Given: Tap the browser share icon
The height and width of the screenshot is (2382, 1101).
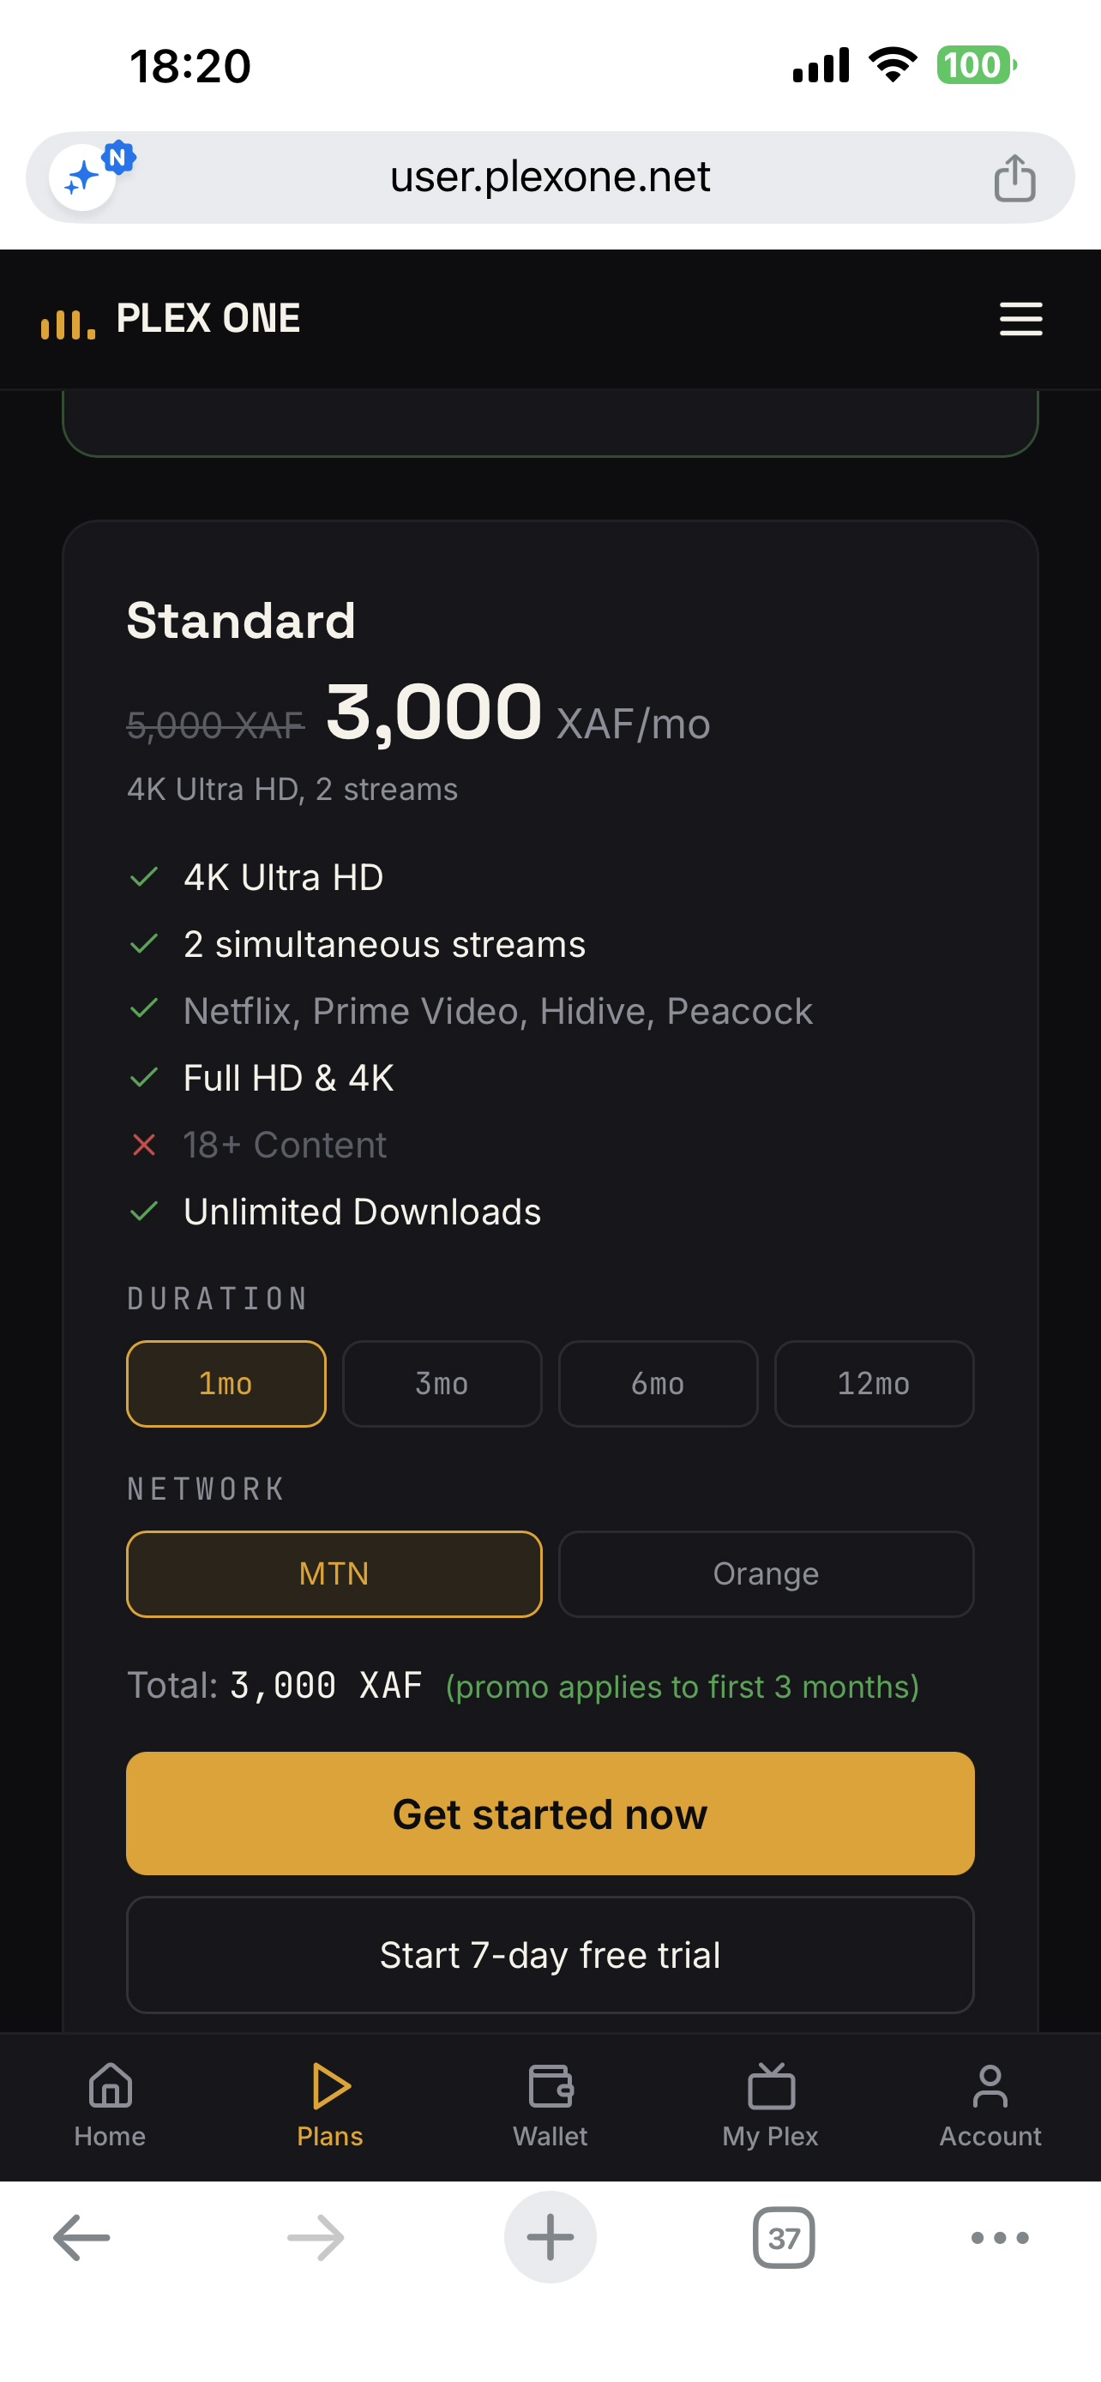Looking at the screenshot, I should 1014,177.
